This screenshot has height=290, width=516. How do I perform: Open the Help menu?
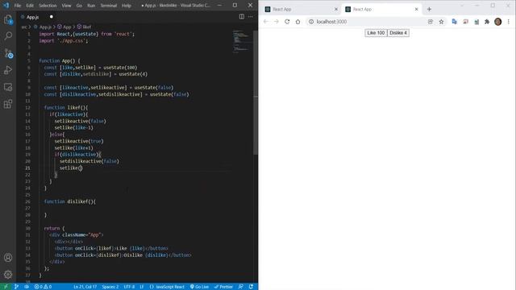(127, 6)
